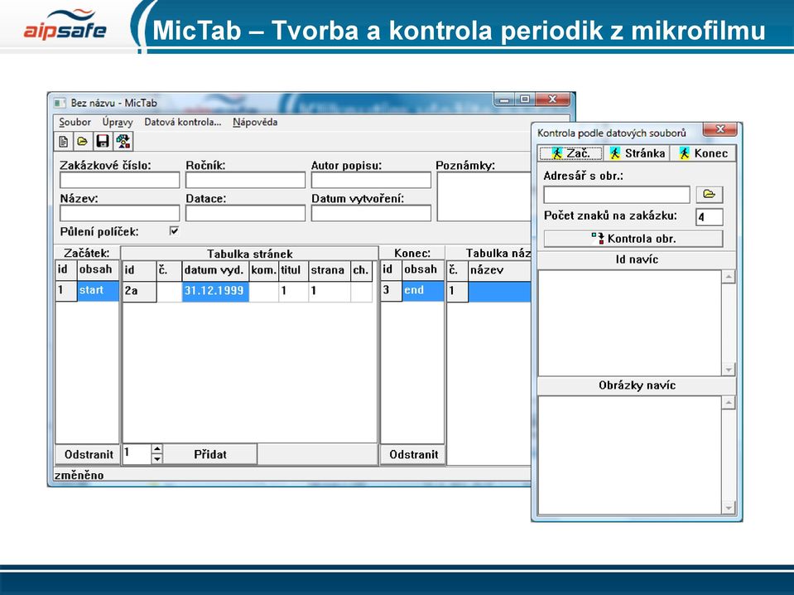
Task: Click the Obrázky navíc list header
Action: click(637, 385)
